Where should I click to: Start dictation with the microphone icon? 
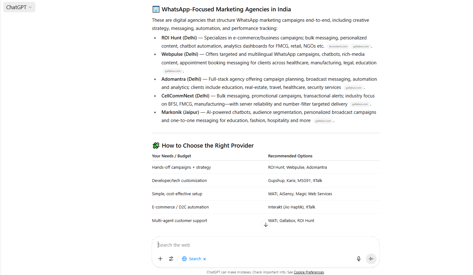pyautogui.click(x=359, y=259)
